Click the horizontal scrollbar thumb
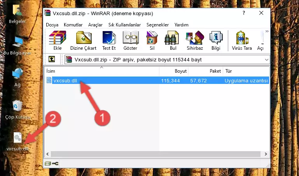Screen dimensions: 299x176 (156, 154)
